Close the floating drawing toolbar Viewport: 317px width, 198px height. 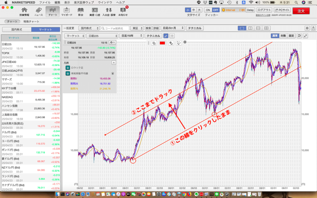185,42
